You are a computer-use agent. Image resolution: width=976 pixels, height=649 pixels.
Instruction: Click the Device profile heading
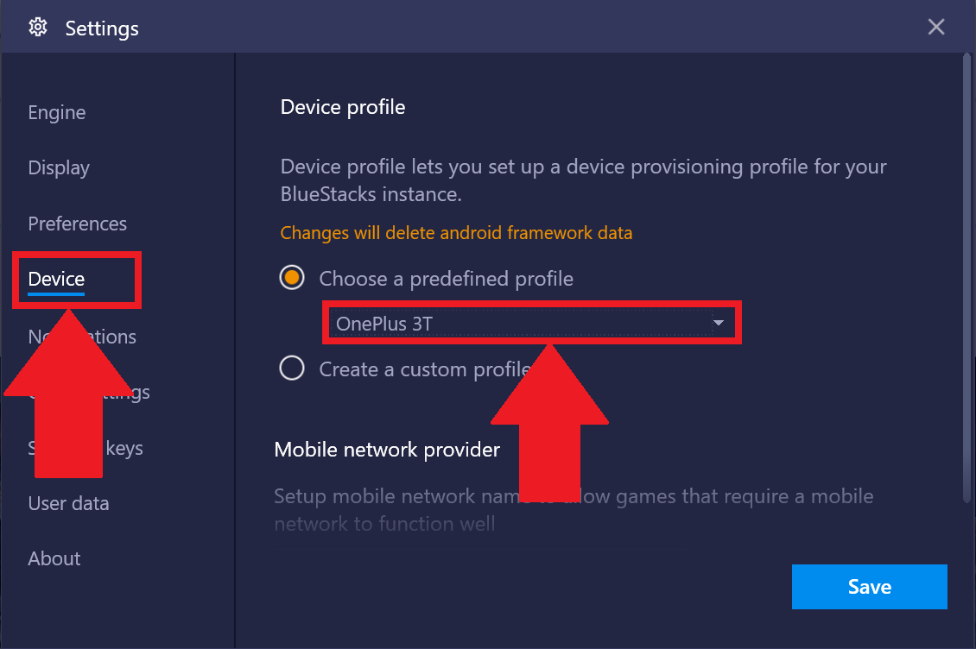point(342,108)
